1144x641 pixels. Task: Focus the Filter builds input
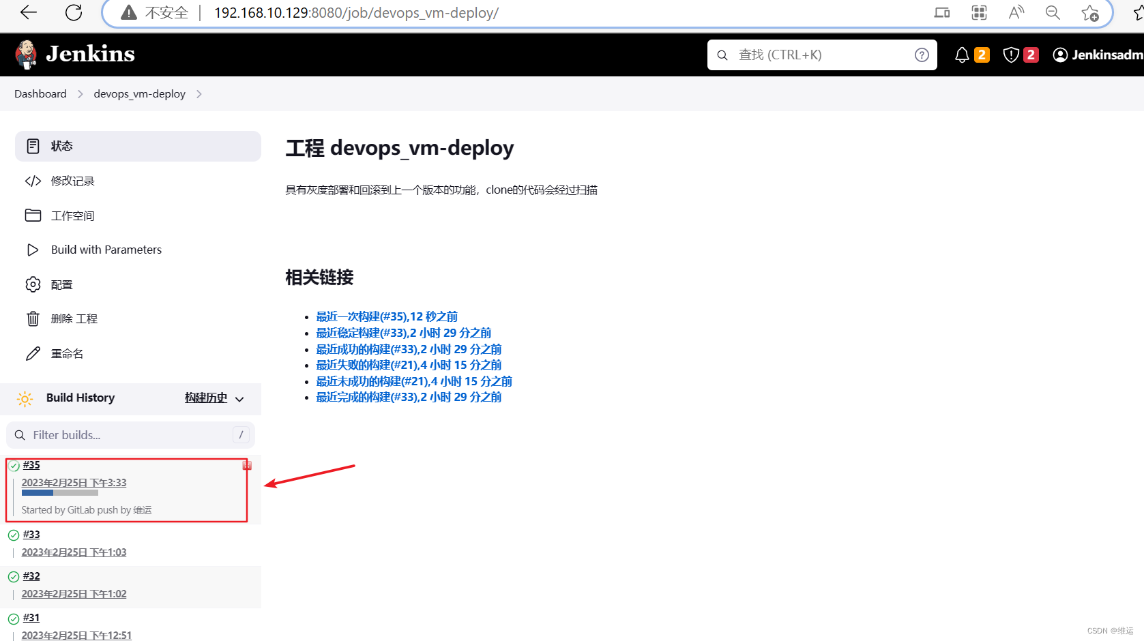click(131, 435)
